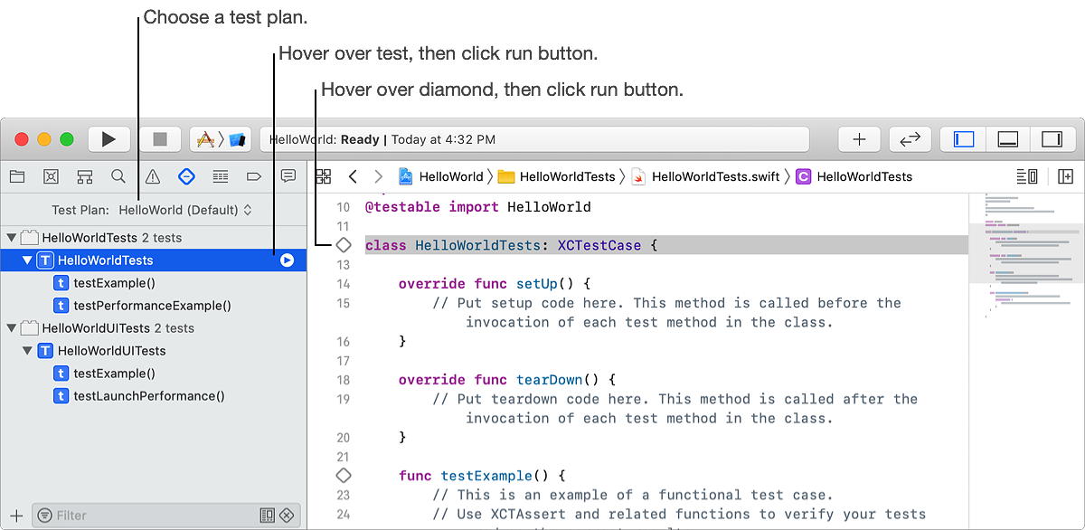The image size is (1085, 530).
Task: Click the add editor split button
Action: tap(1065, 176)
